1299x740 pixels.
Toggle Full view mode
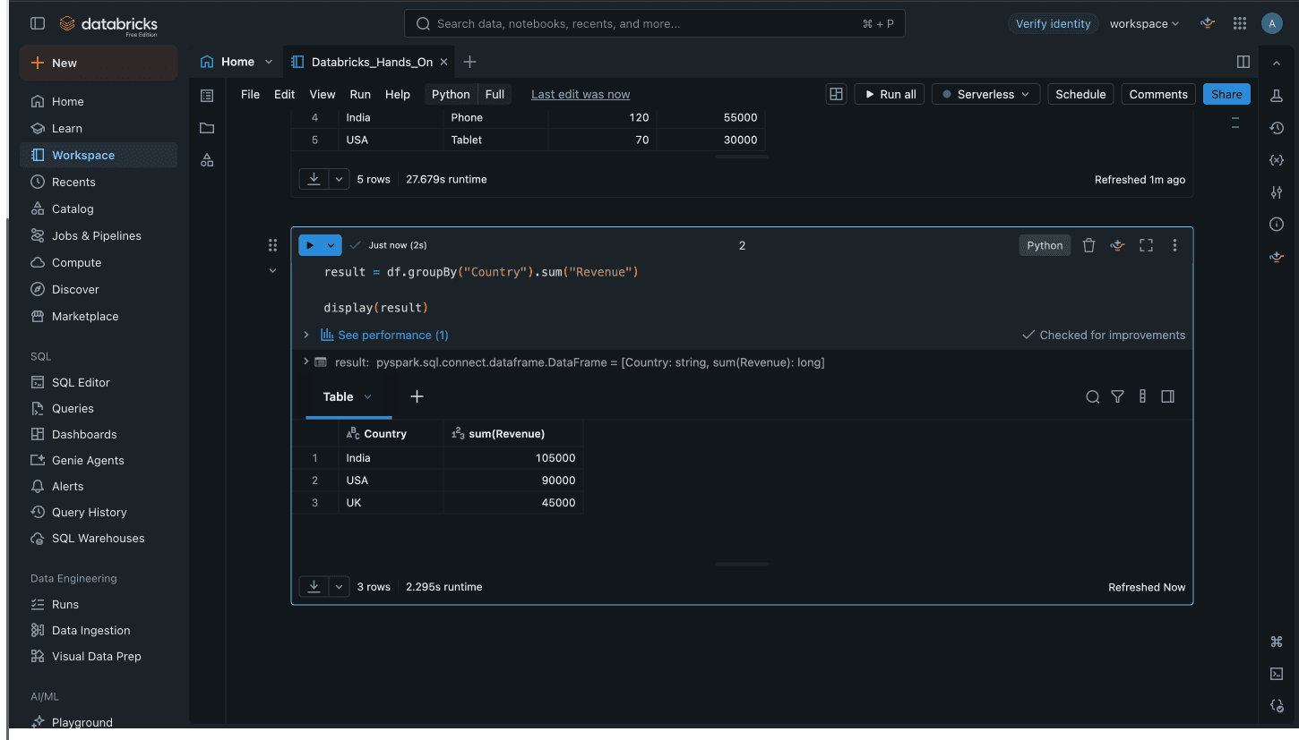pos(495,94)
